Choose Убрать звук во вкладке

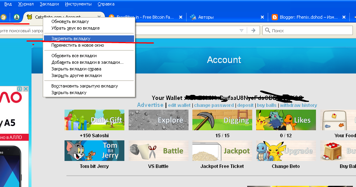[89, 28]
